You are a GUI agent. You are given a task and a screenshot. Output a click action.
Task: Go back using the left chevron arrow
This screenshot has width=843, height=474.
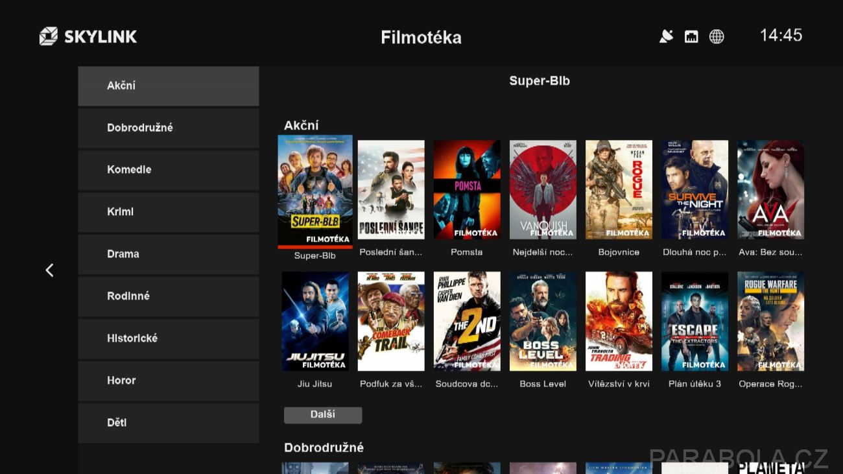coord(49,270)
